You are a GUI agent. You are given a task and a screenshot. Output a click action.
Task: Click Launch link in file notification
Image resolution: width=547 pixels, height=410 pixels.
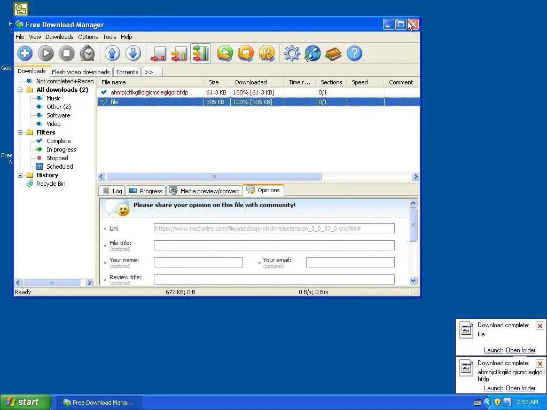(493, 350)
